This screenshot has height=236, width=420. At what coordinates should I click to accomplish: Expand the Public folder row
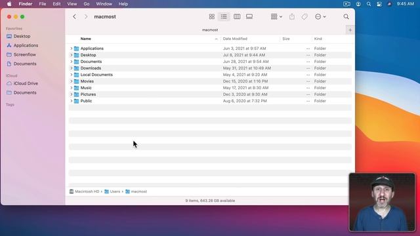[x=72, y=101]
